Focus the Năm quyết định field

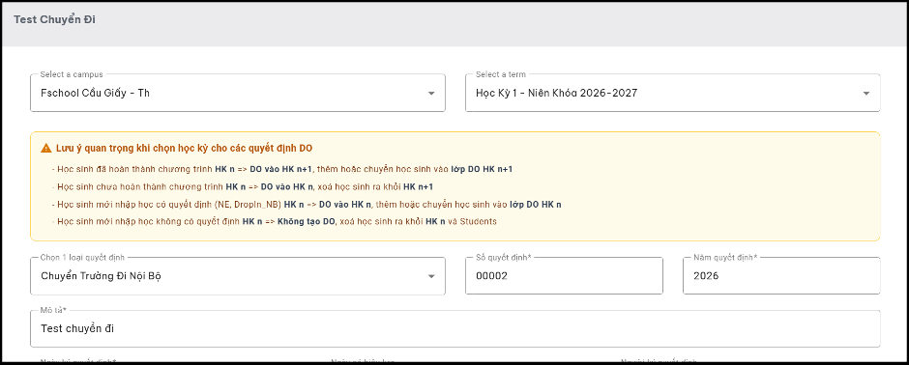(781, 276)
